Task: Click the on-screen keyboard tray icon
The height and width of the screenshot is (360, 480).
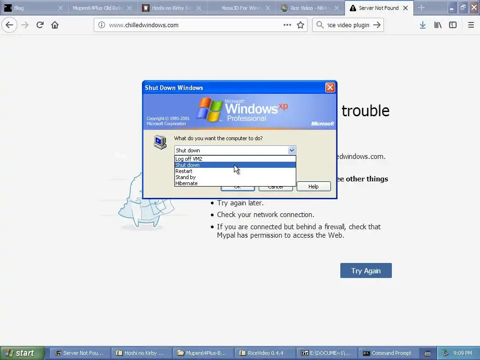Action: pyautogui.click(x=427, y=353)
